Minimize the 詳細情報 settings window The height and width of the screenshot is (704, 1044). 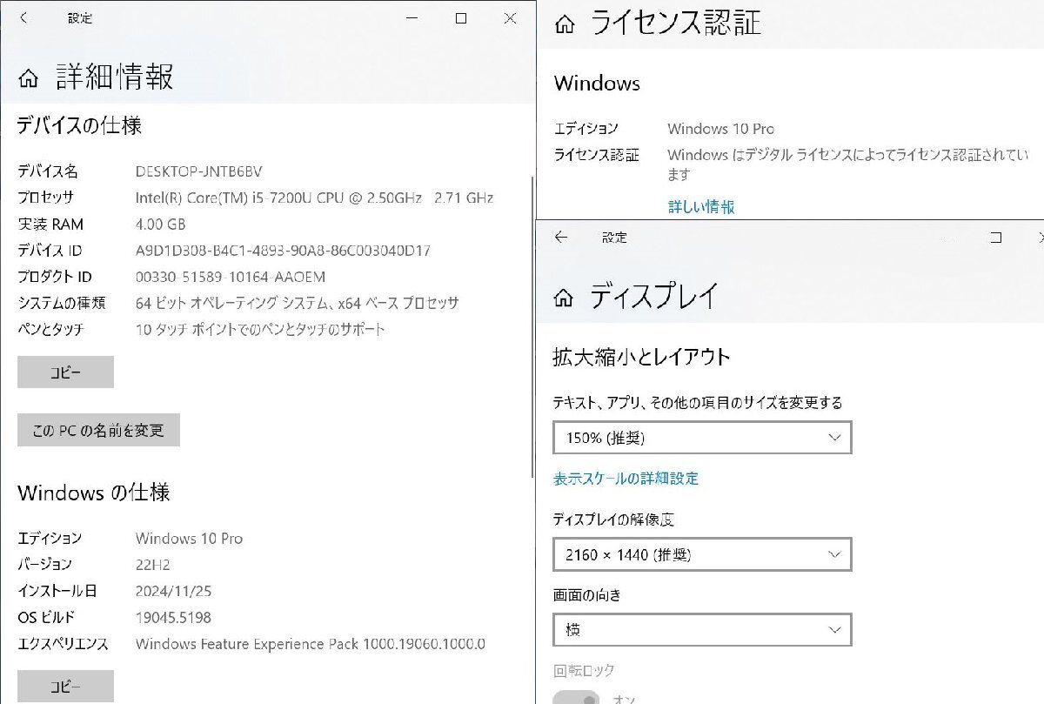pyautogui.click(x=413, y=17)
